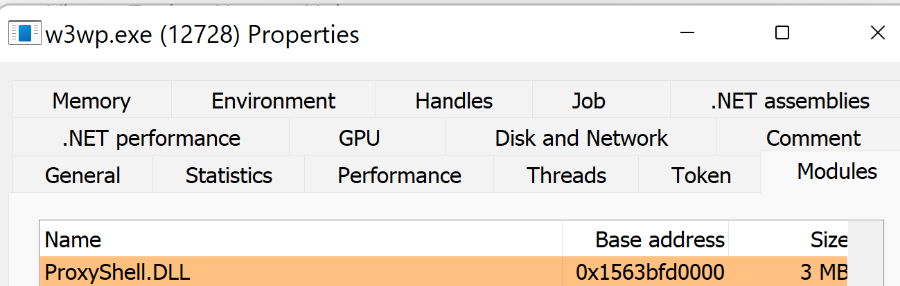Image resolution: width=900 pixels, height=286 pixels.
Task: Switch to the Token tab
Action: [x=701, y=175]
